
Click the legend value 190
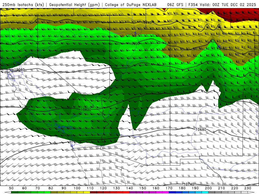pos(195,188)
